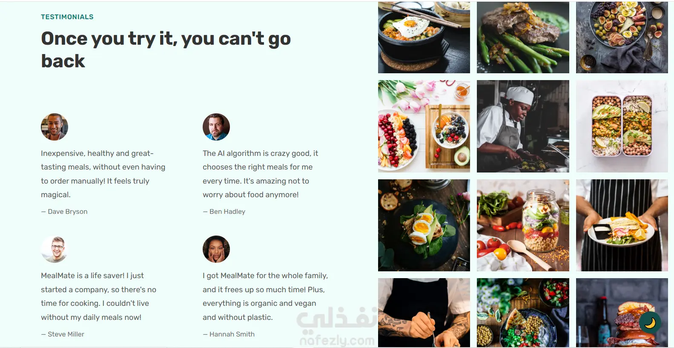Open the egg and avocado salad photo
This screenshot has width=674, height=348.
pos(424,225)
